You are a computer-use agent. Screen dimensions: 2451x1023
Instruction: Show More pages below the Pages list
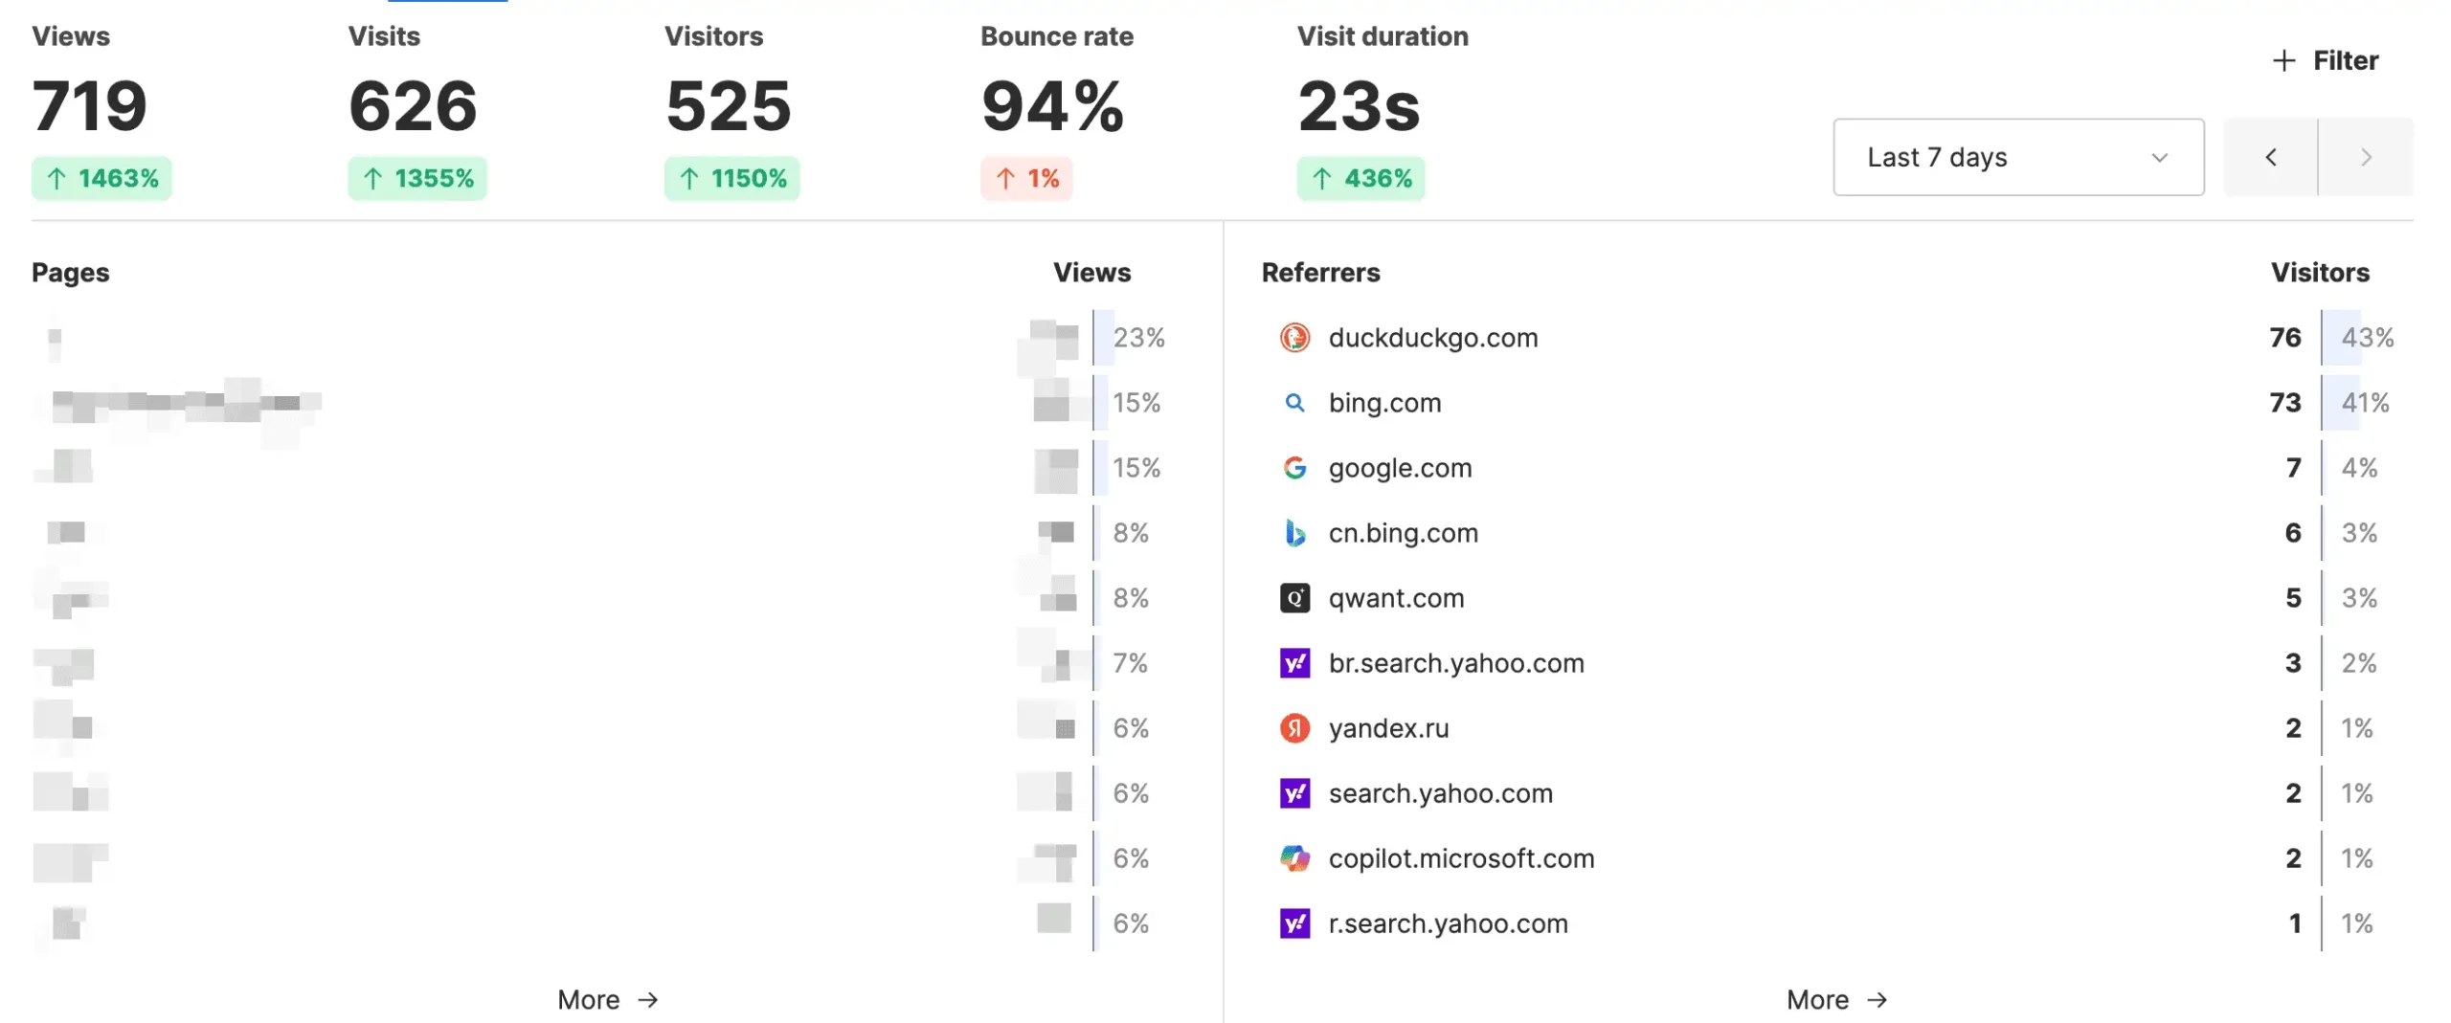[x=608, y=1000]
